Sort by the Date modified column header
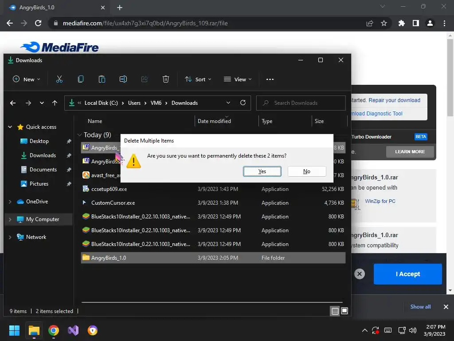This screenshot has height=341, width=454. (214, 121)
